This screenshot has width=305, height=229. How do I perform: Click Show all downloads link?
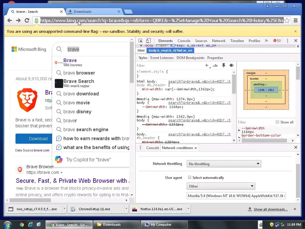click(270, 209)
